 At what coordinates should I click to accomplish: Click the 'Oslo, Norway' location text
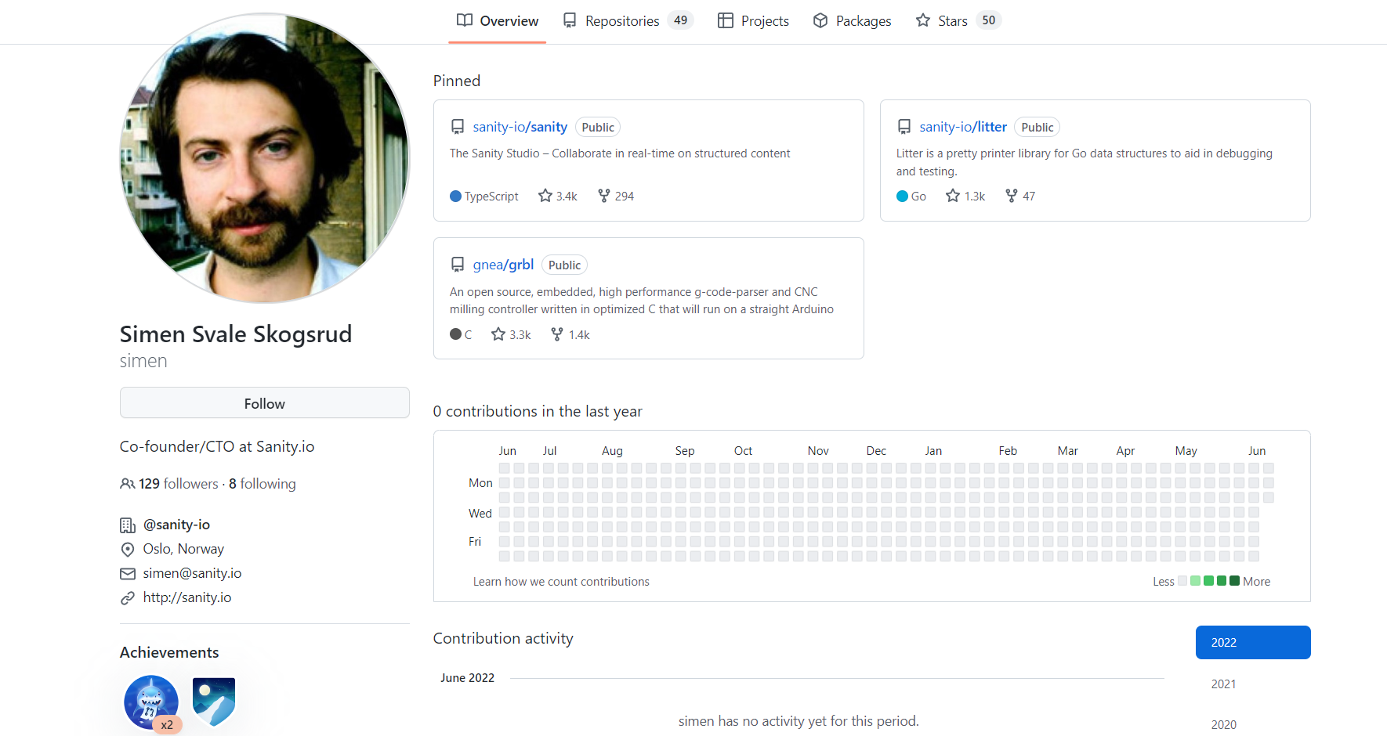click(x=183, y=549)
